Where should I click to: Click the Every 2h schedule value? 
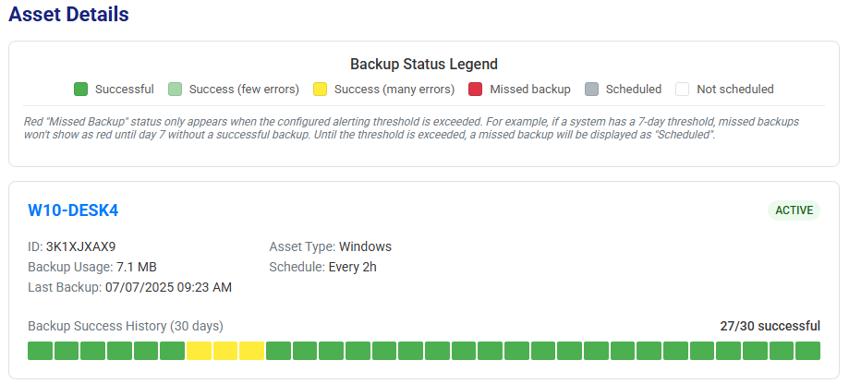pos(353,267)
